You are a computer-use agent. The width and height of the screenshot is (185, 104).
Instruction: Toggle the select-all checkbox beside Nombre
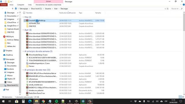(24, 13)
